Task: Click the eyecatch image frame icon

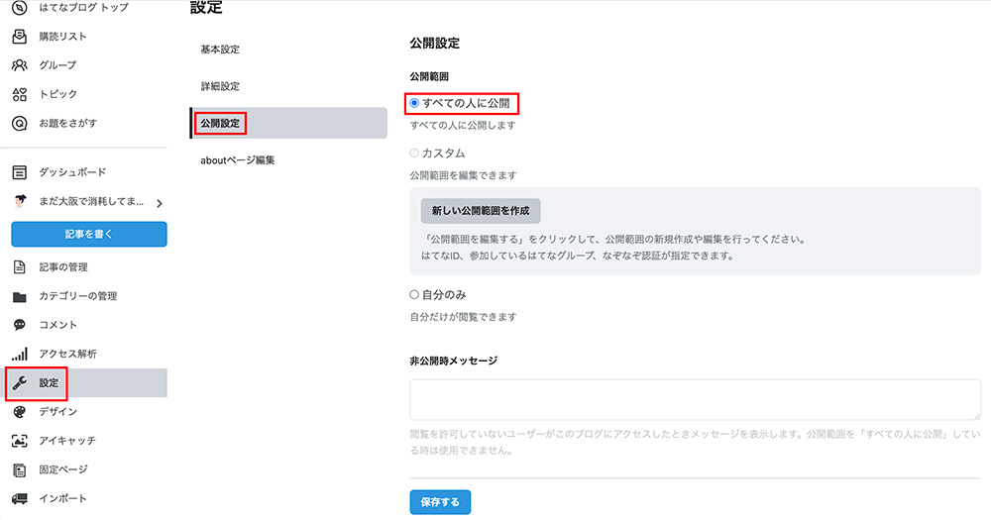Action: 20,441
